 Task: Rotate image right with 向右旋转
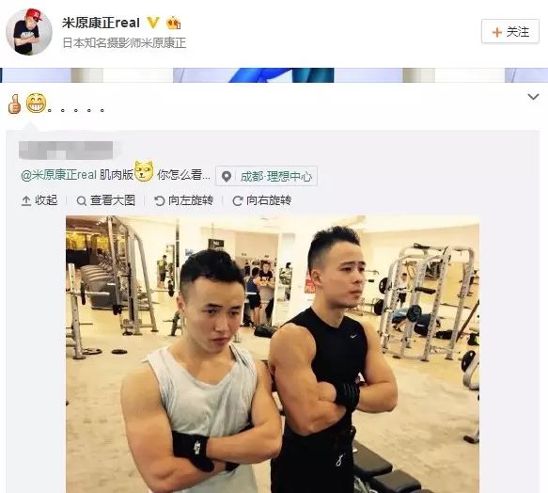point(262,200)
